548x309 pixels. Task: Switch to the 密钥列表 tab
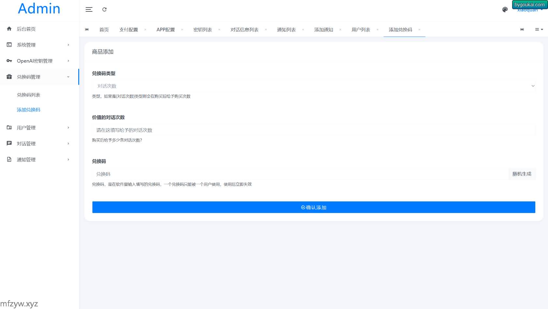(202, 30)
